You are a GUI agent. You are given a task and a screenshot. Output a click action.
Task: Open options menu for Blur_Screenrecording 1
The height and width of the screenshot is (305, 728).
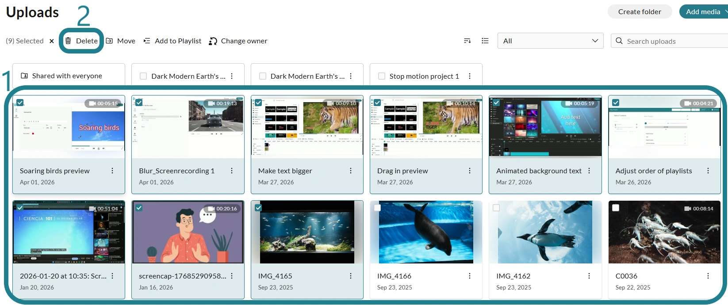[232, 171]
